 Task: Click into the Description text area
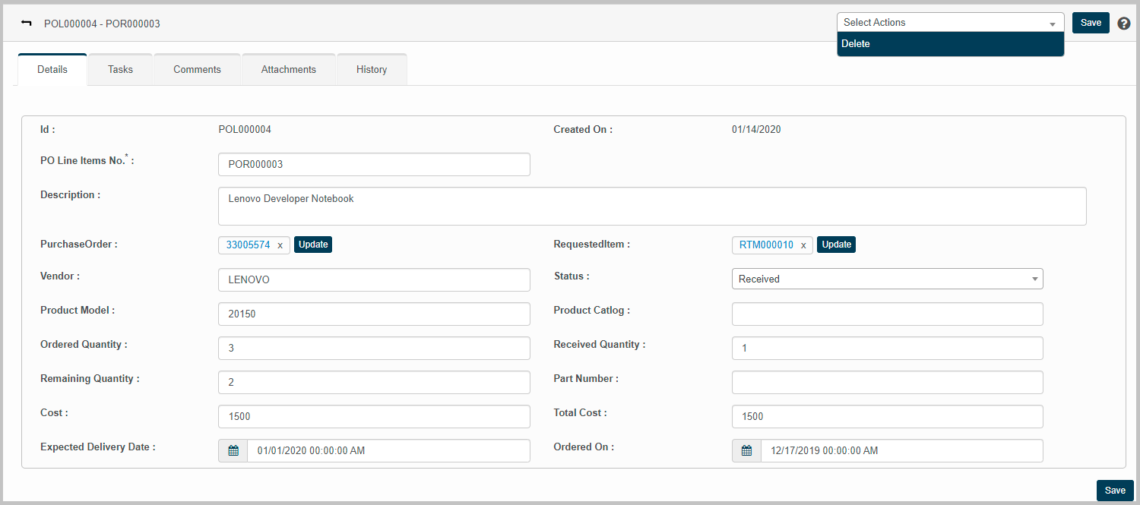pos(651,206)
